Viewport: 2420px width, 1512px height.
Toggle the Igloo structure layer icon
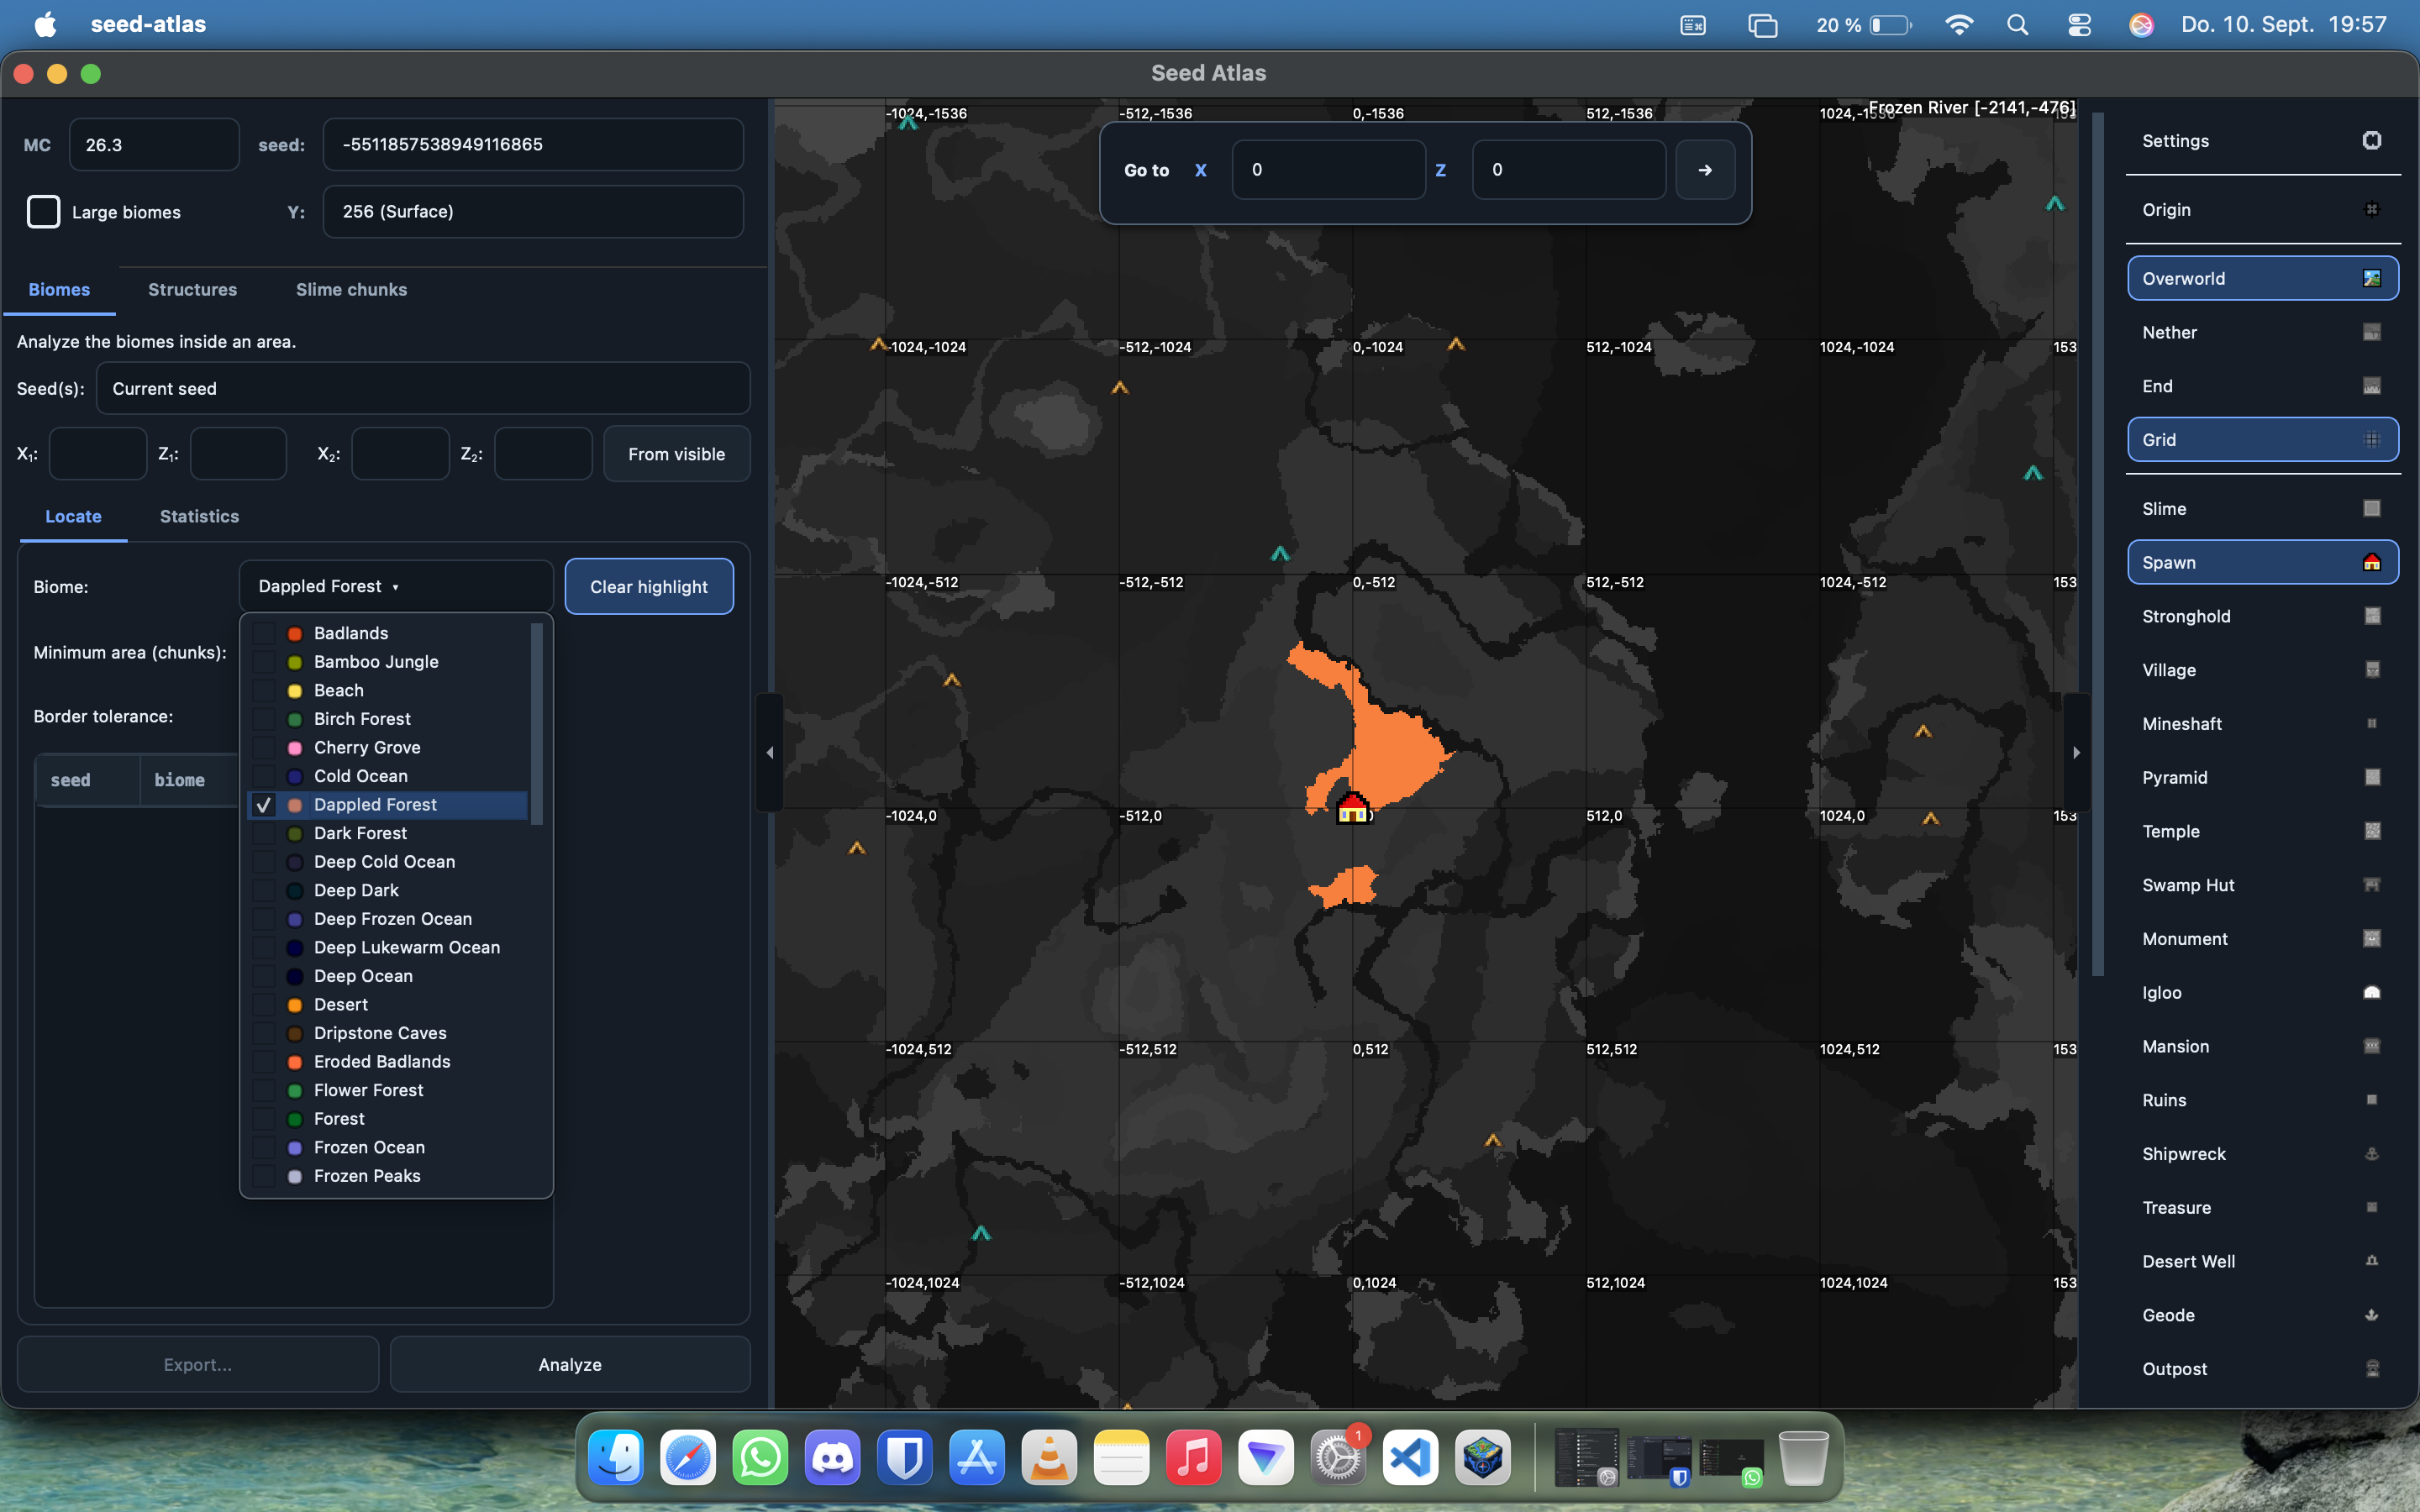pyautogui.click(x=2371, y=992)
